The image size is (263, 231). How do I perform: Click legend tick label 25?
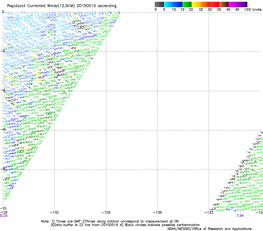click(201, 10)
